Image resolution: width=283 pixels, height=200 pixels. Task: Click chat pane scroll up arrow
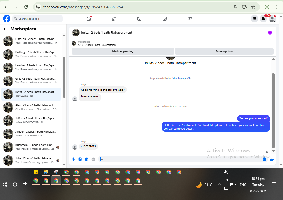coord(273,59)
